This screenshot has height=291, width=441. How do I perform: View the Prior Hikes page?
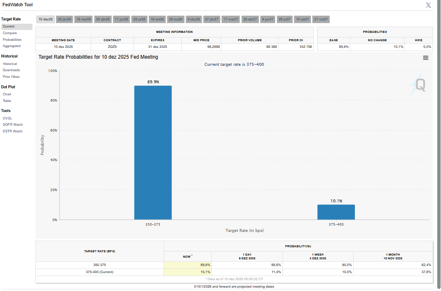coord(11,77)
